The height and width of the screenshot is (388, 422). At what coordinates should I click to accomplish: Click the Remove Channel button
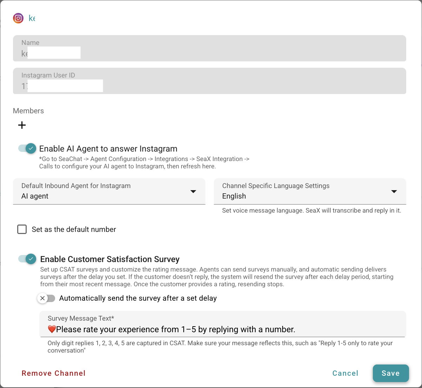click(54, 373)
